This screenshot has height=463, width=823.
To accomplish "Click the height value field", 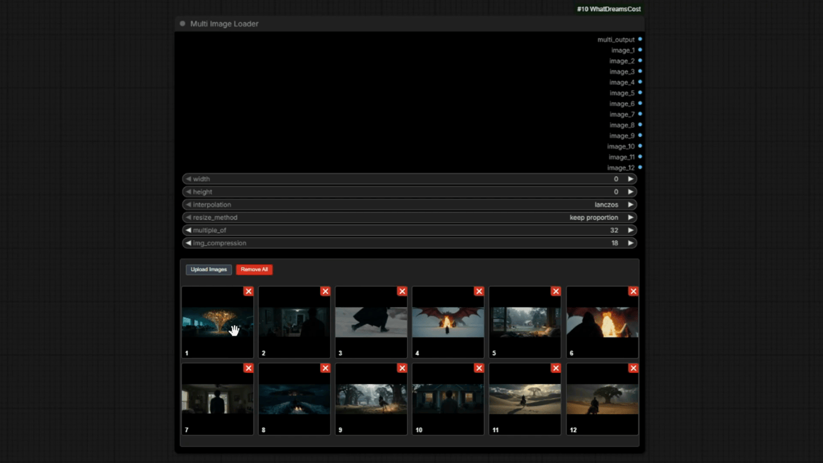I will pos(410,192).
